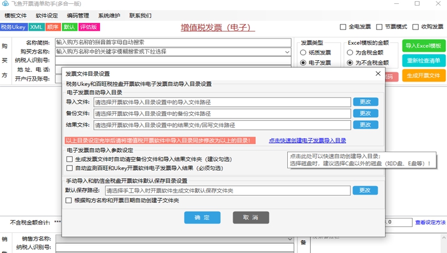Select the 电子发票 radio button

(x=303, y=62)
